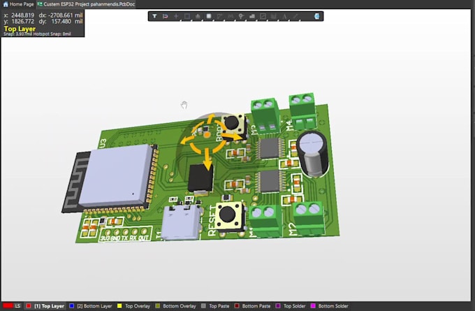Switch to Top Overlay layer tab
Image resolution: width=475 pixels, height=311 pixels.
click(133, 306)
